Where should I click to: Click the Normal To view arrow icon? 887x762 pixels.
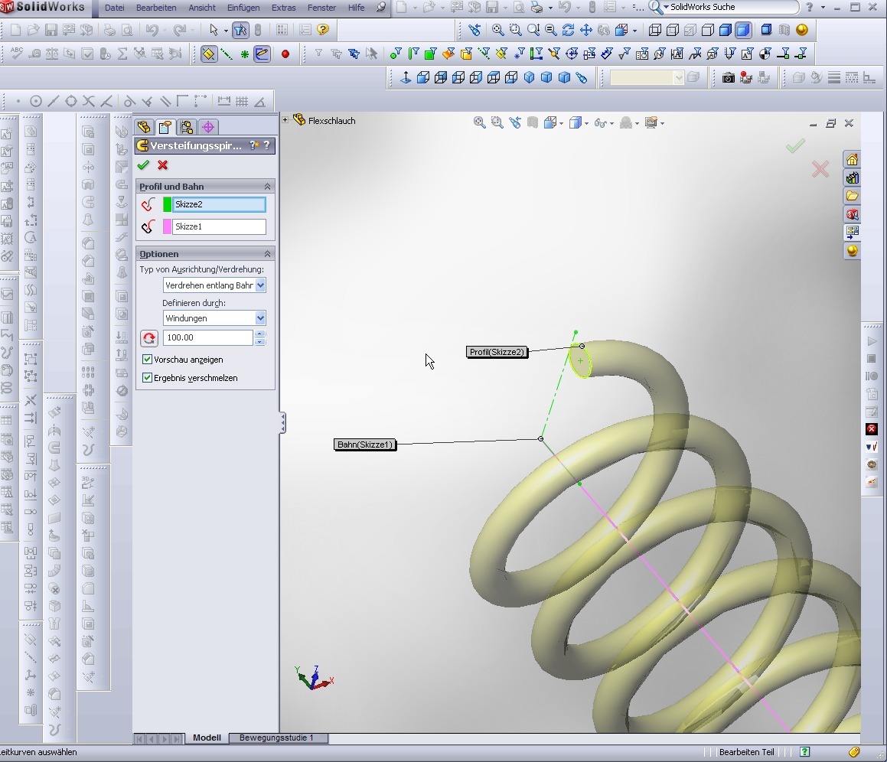pos(406,77)
